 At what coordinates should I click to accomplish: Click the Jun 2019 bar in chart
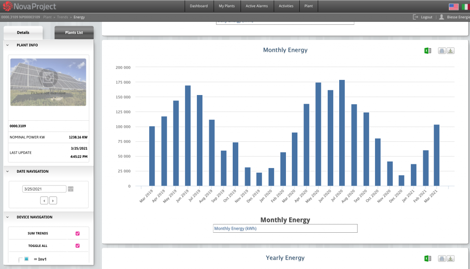click(188, 135)
